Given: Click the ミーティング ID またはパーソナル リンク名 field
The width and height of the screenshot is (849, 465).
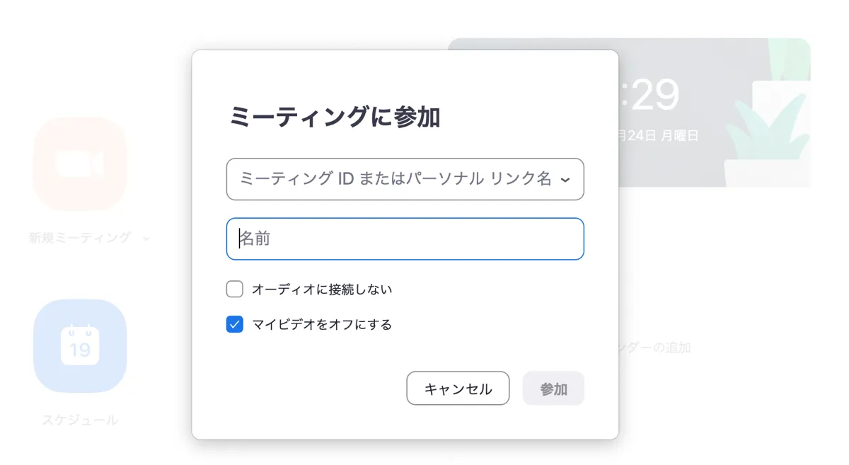Looking at the screenshot, I should 395,179.
